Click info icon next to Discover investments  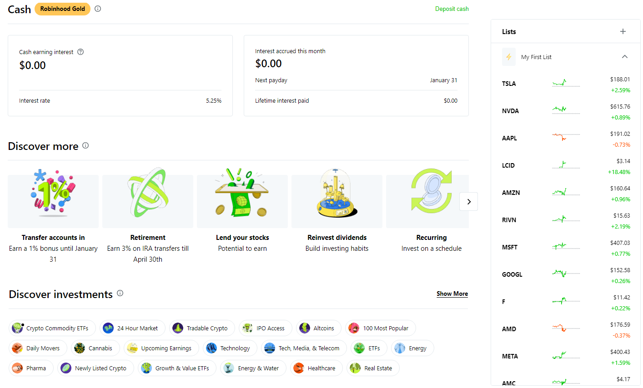coord(120,293)
